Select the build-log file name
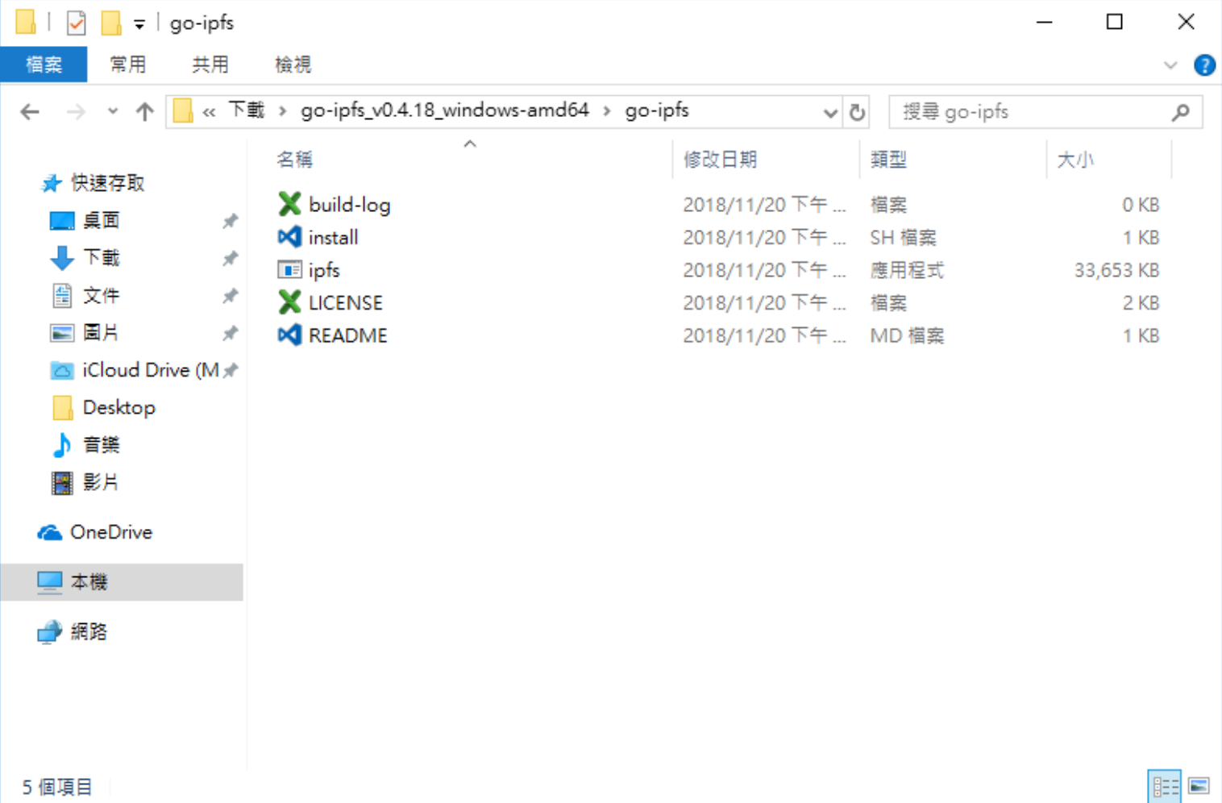The width and height of the screenshot is (1222, 803). 350,205
